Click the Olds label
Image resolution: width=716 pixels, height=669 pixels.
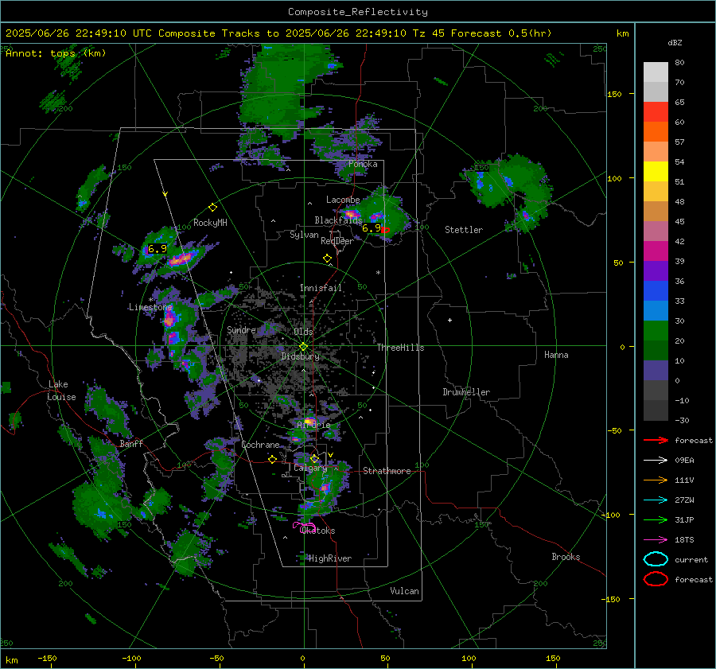click(x=303, y=332)
